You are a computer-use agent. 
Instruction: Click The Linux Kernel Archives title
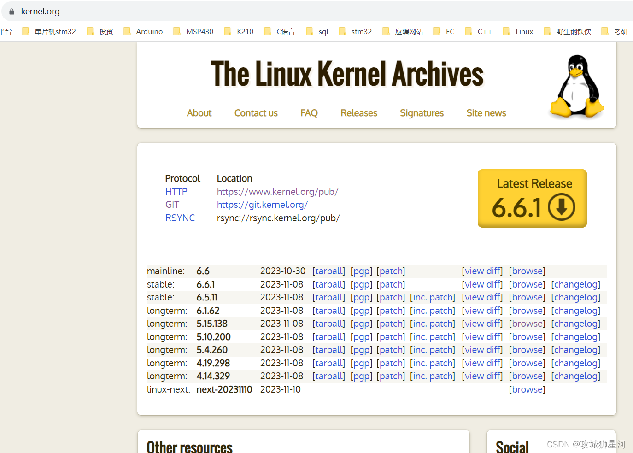click(x=347, y=74)
